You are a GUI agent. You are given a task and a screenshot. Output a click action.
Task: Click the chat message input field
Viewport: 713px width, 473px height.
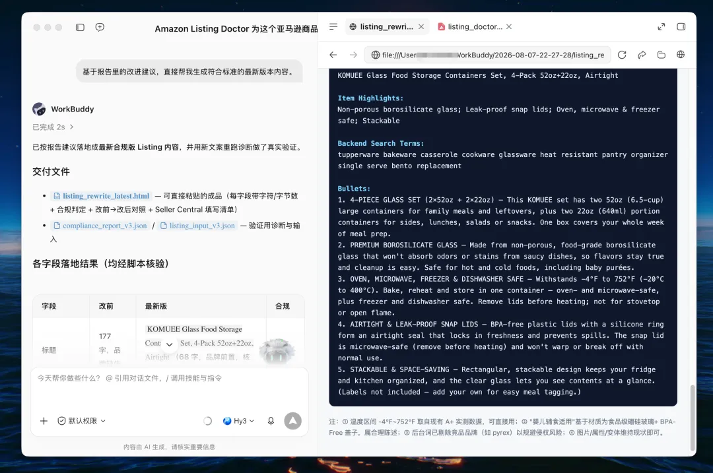click(x=169, y=386)
